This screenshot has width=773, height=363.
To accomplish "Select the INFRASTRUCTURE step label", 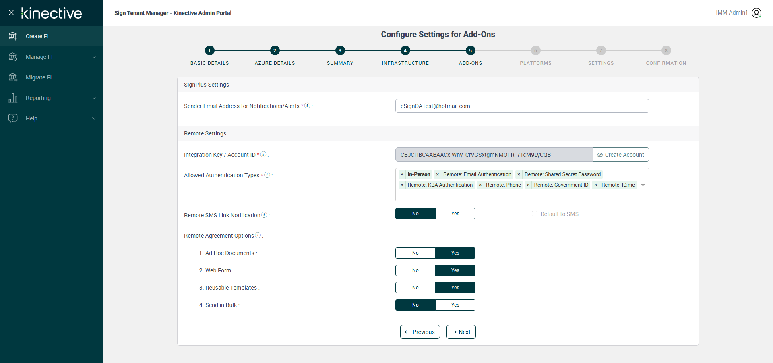I will (x=405, y=63).
